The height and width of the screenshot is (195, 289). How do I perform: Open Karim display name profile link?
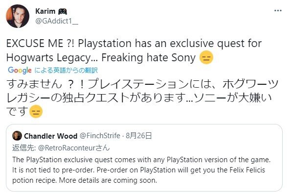[45, 11]
